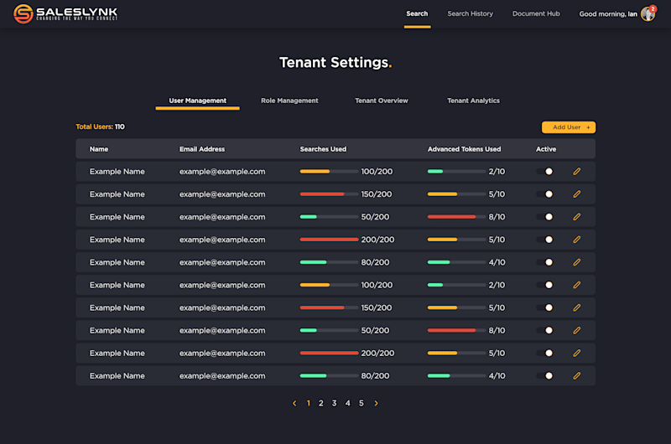Image resolution: width=671 pixels, height=444 pixels.
Task: Click the Tenant Settings heading
Action: (x=335, y=62)
